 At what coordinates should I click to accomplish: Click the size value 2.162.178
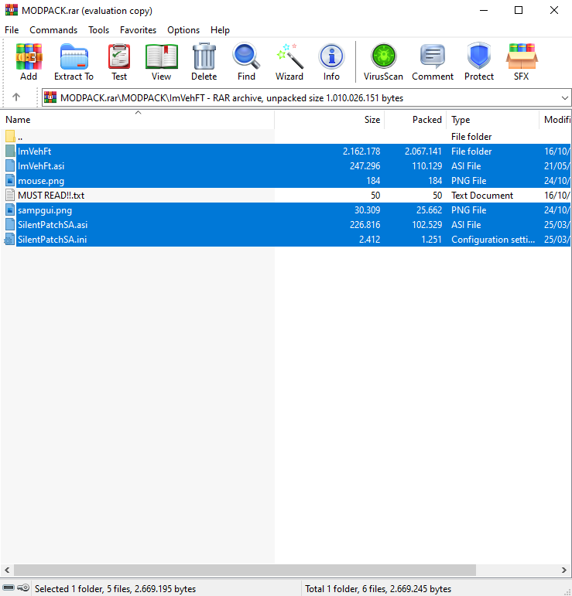tap(361, 152)
